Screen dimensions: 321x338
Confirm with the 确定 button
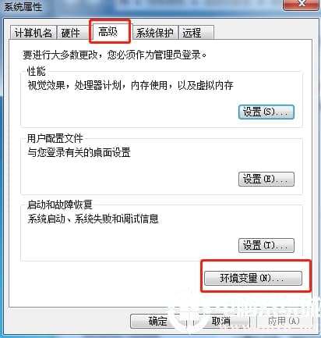[x=158, y=322]
